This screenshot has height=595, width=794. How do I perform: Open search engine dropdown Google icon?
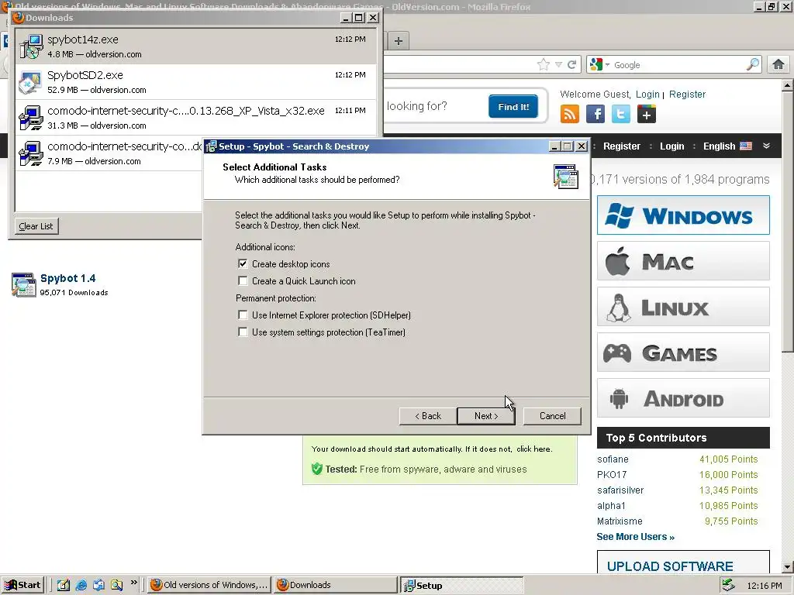[x=599, y=64]
